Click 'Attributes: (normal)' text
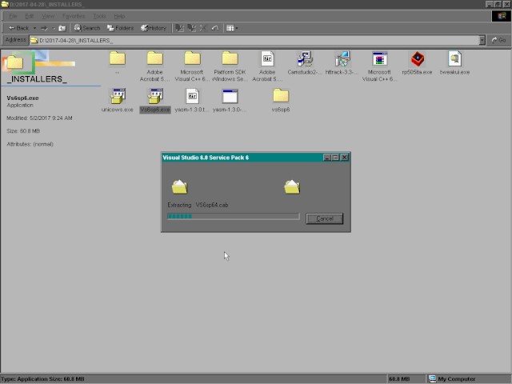 [x=30, y=144]
